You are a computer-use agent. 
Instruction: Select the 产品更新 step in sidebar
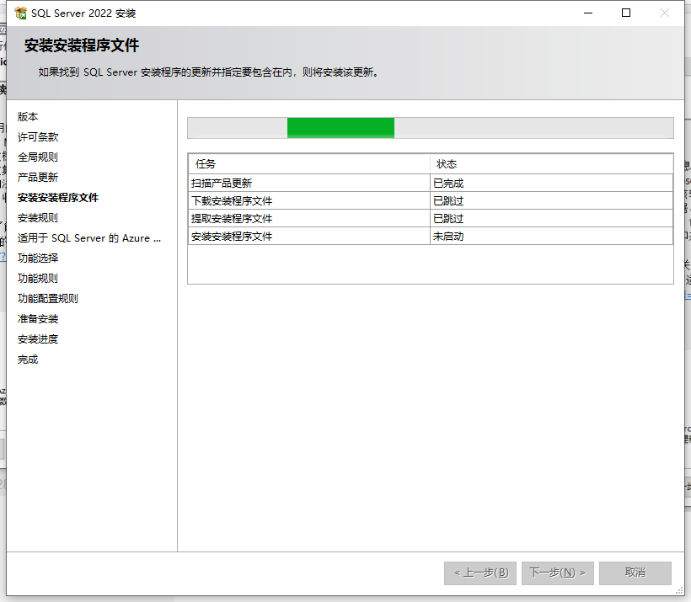click(x=38, y=178)
